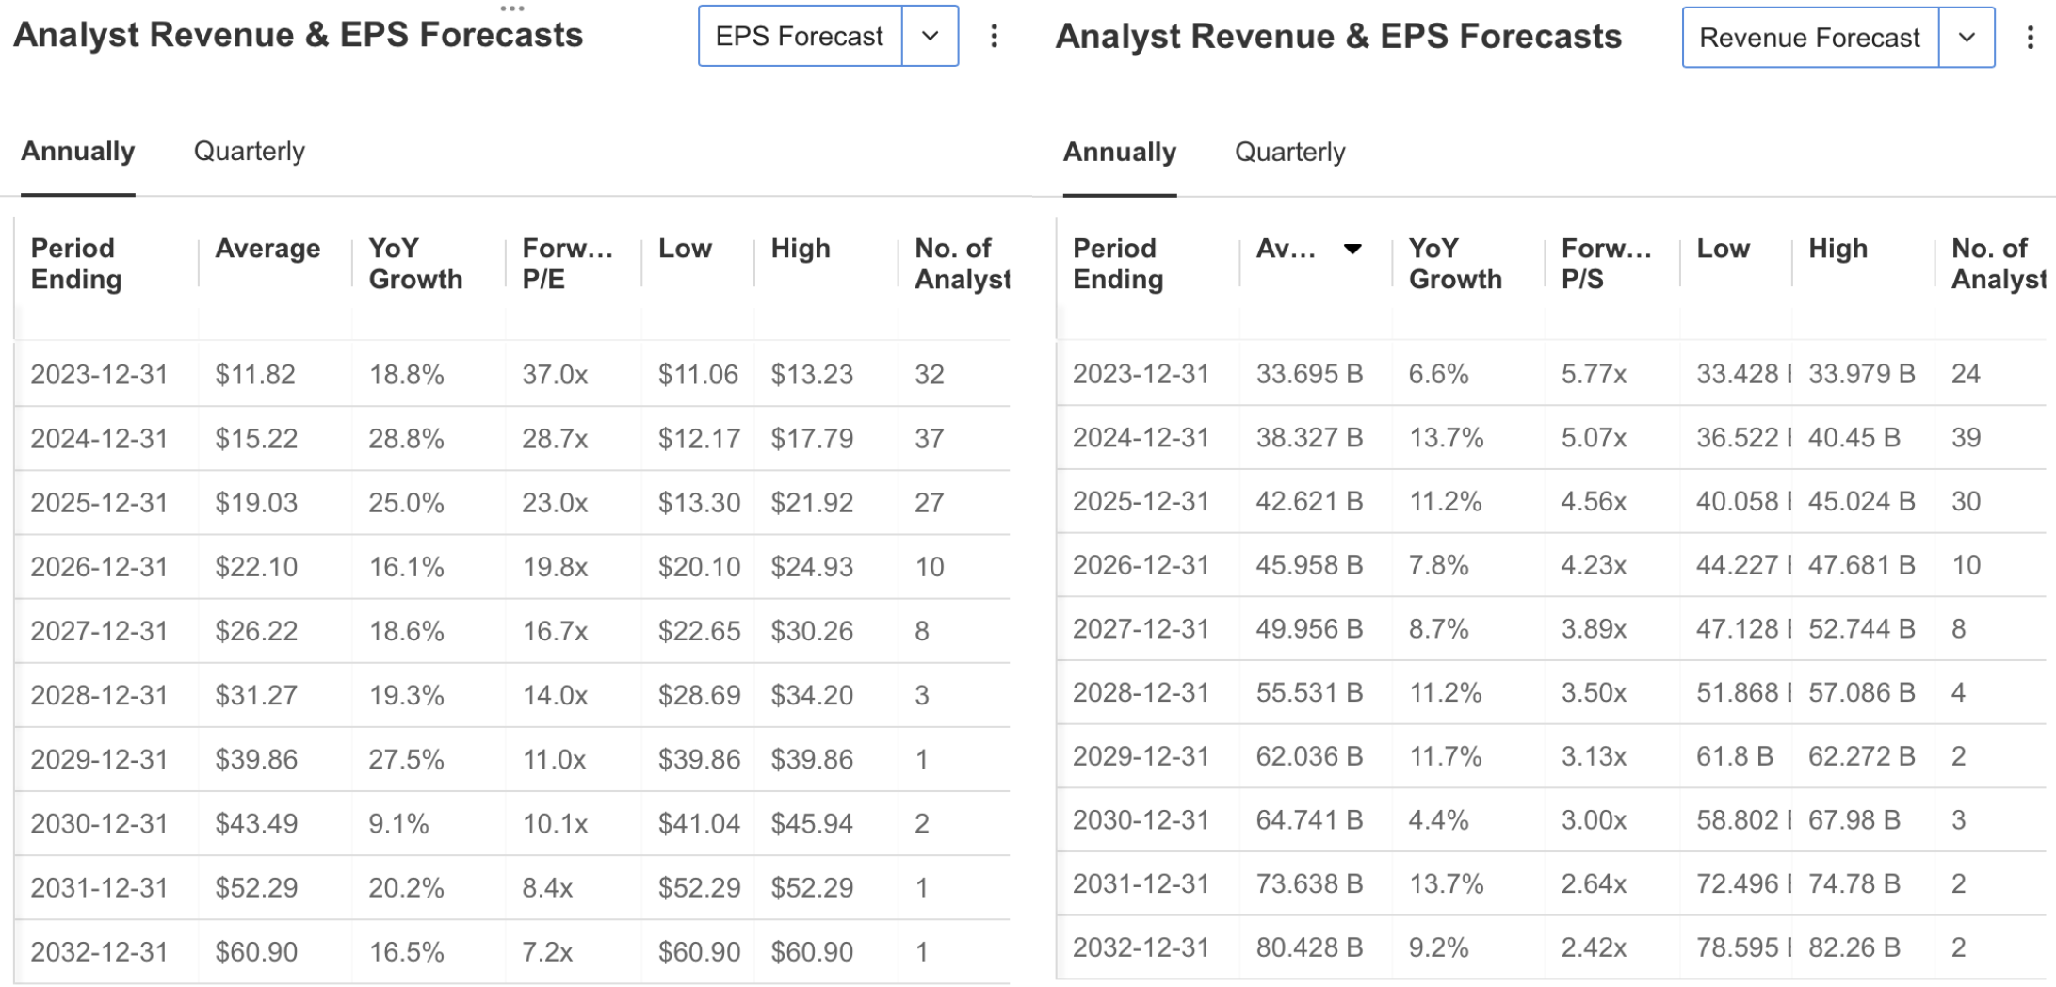Click the $52.29 average EPS for 2031
Image resolution: width=2056 pixels, height=987 pixels.
256,887
